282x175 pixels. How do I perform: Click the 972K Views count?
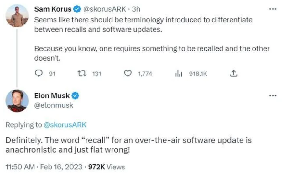(x=107, y=167)
